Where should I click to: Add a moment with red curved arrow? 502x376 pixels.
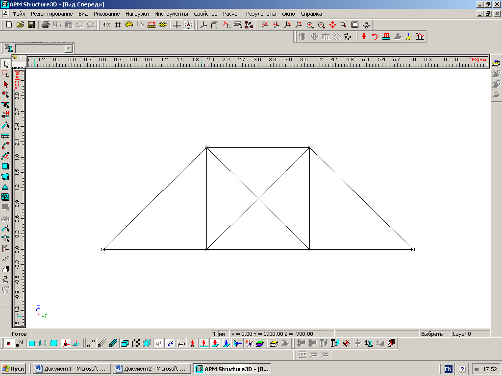pyautogui.click(x=375, y=36)
